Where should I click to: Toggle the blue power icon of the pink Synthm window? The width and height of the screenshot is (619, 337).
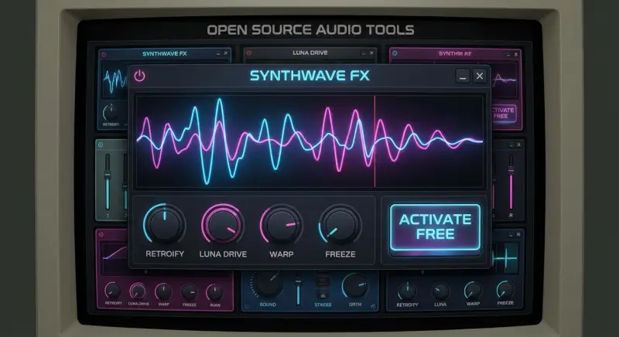(395, 53)
